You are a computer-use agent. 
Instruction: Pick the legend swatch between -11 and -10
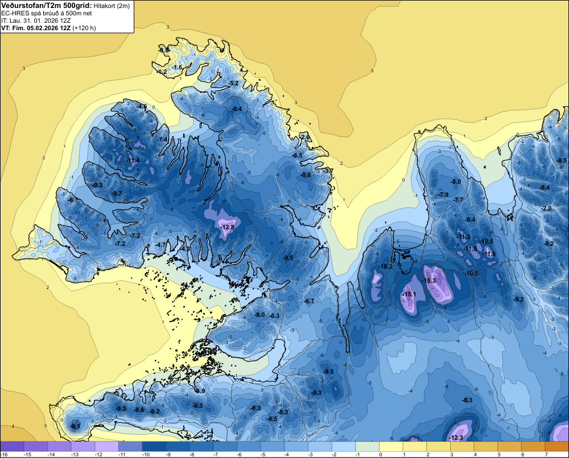pyautogui.click(x=130, y=447)
